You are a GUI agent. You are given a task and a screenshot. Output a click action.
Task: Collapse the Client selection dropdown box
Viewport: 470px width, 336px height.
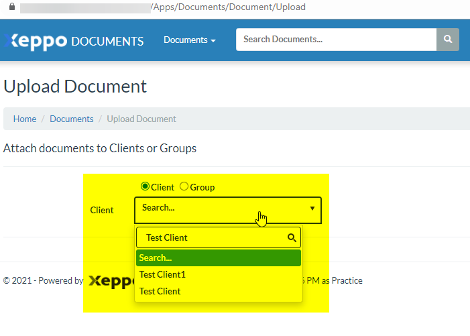228,209
